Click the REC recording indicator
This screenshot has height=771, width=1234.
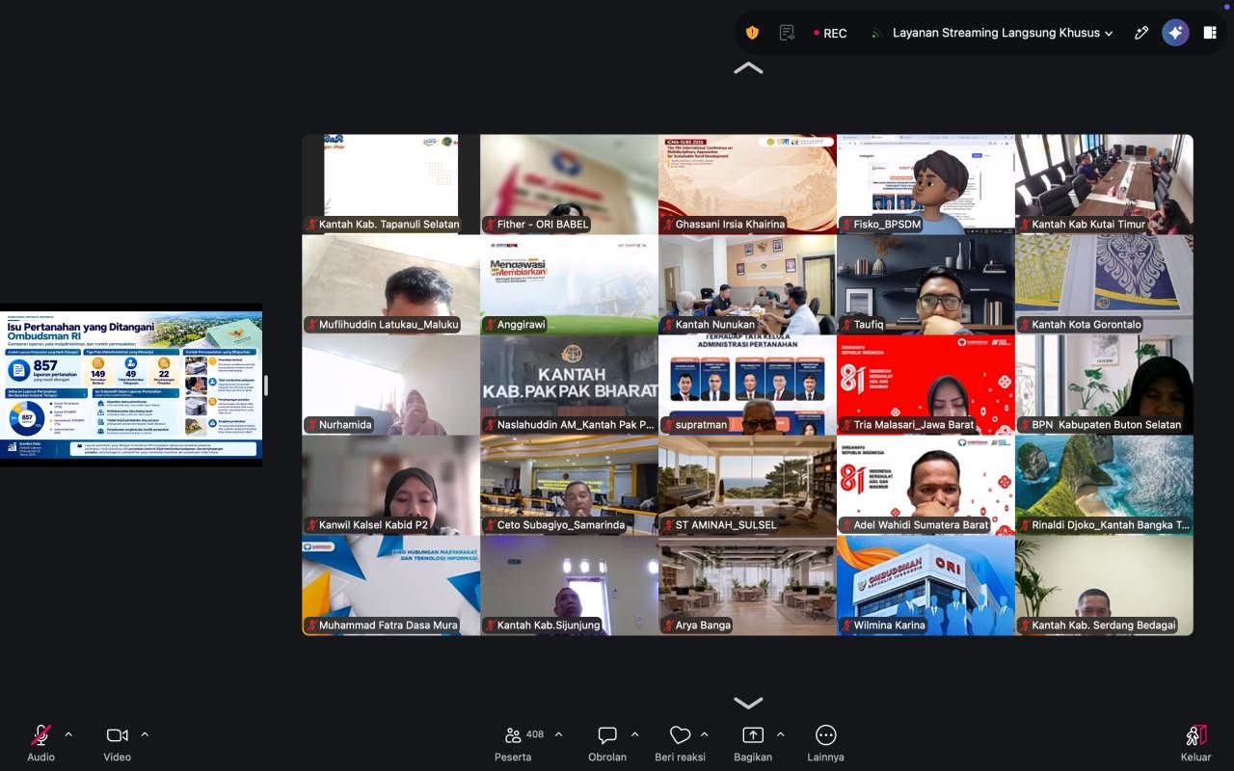click(830, 33)
